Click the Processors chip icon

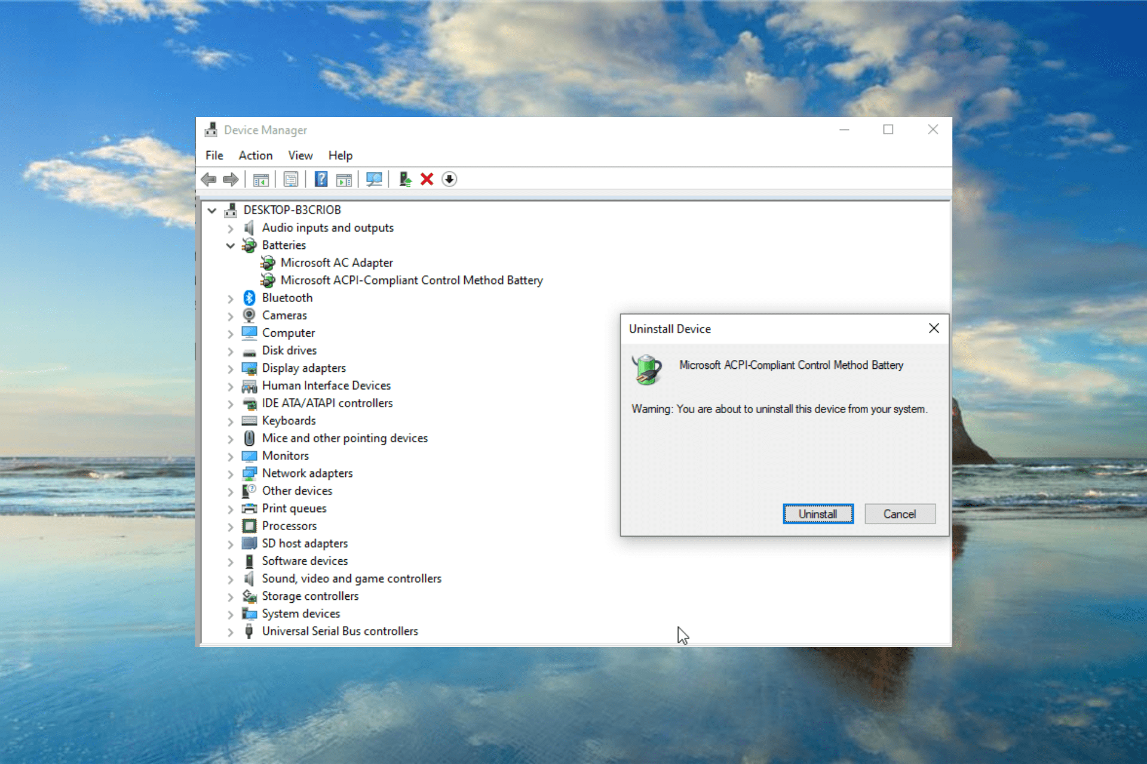249,526
